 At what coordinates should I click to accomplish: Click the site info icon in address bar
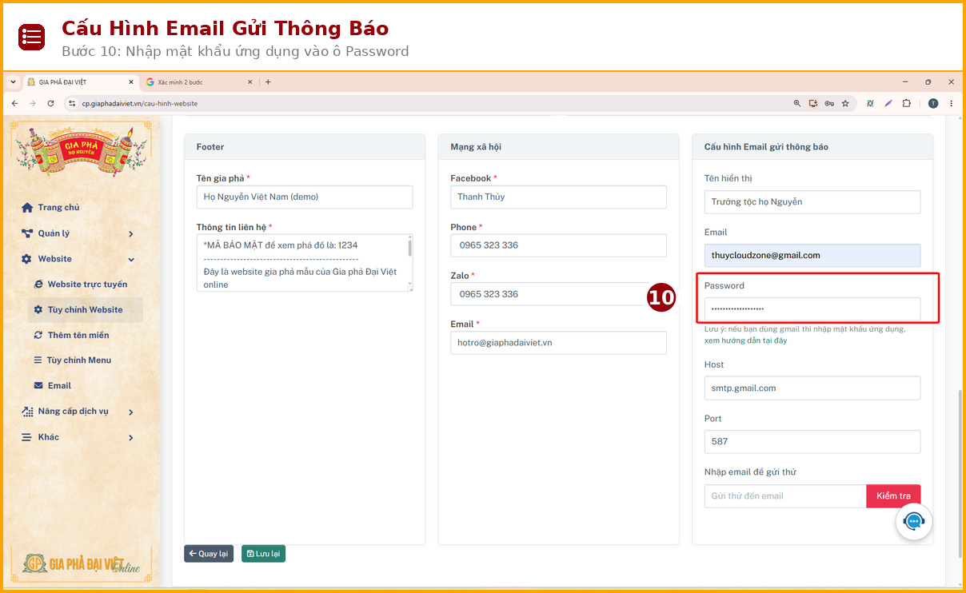tap(71, 103)
